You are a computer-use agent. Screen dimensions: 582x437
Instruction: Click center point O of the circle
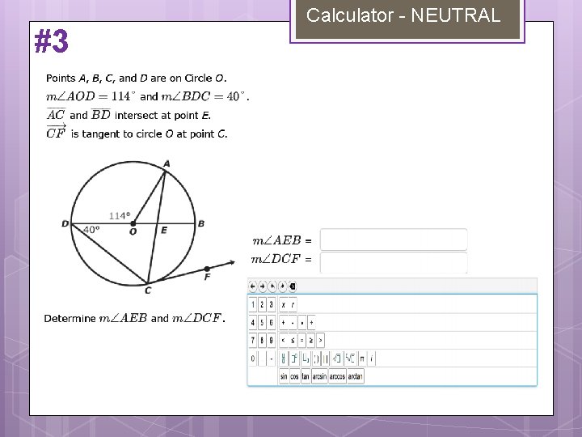[x=133, y=223]
